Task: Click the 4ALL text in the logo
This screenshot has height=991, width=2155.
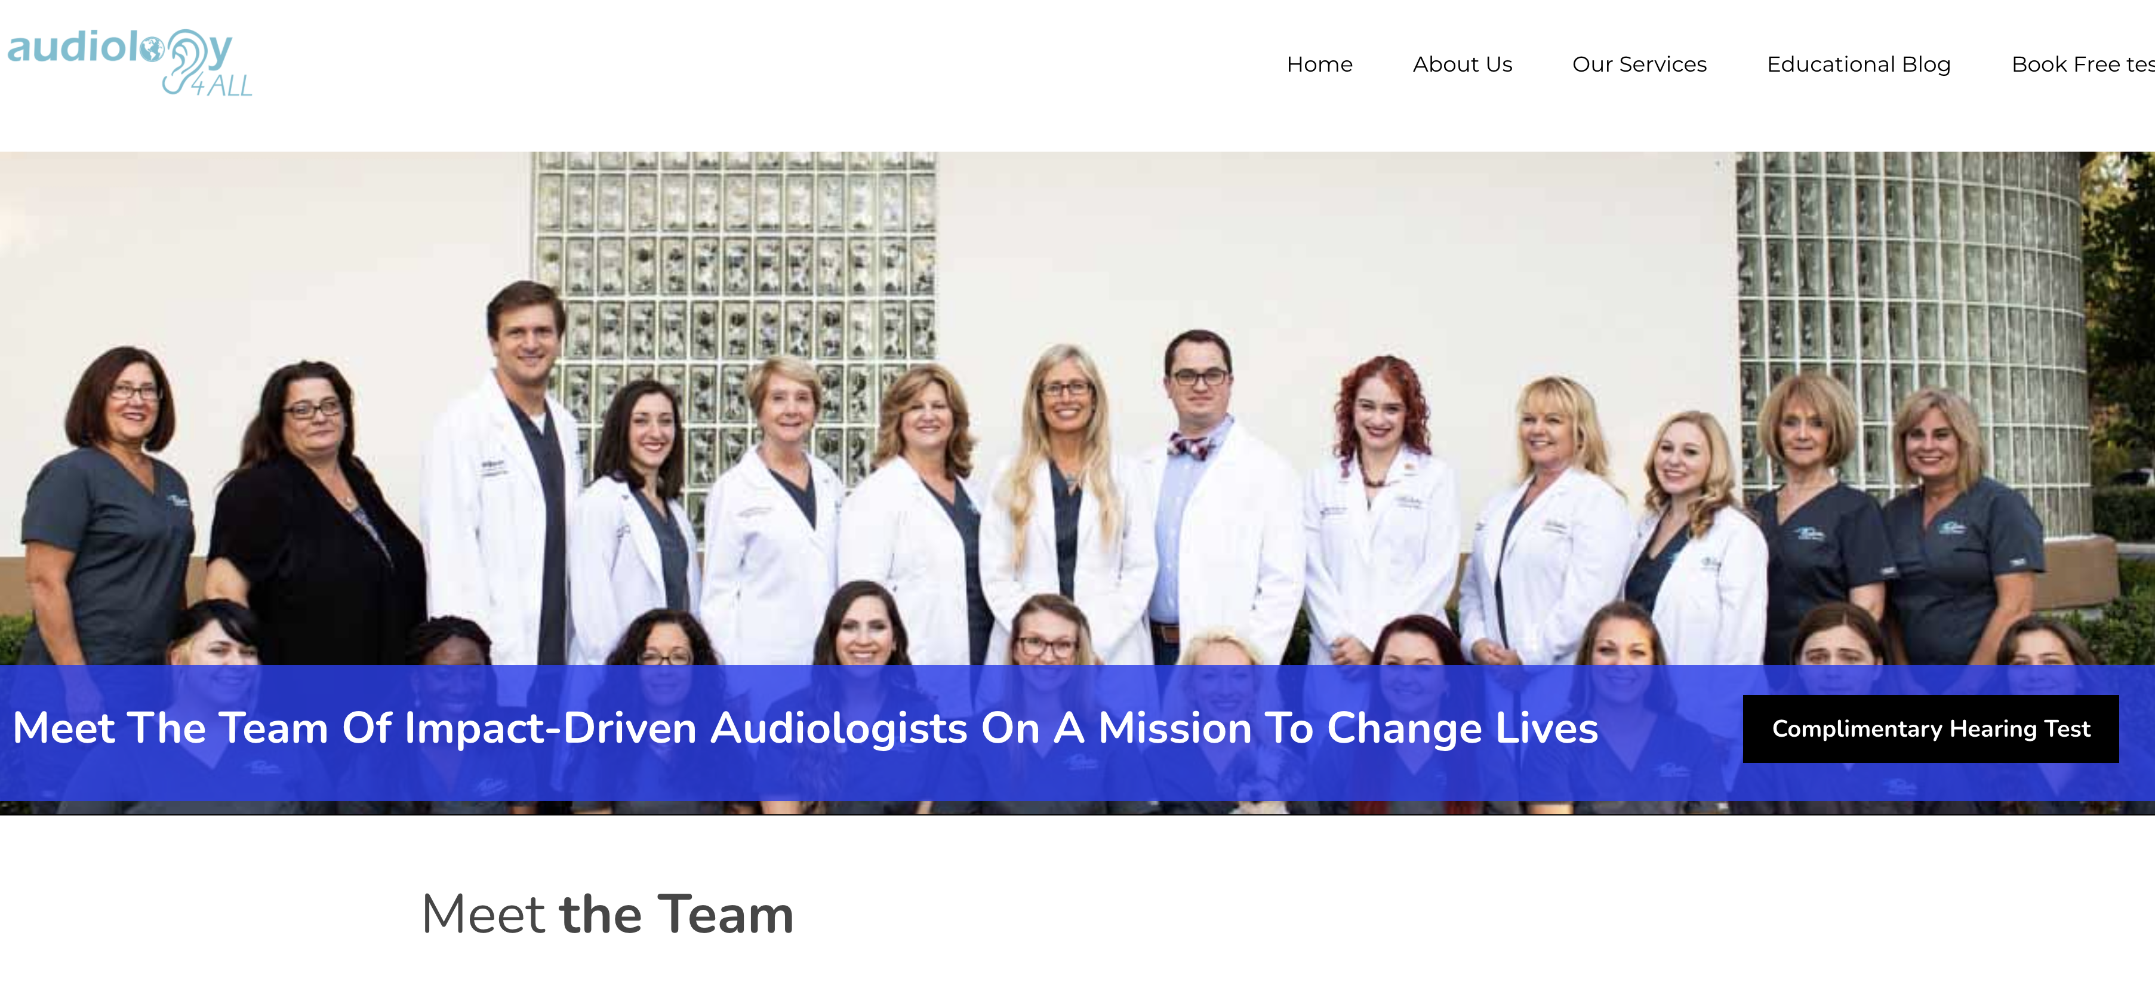Action: [x=221, y=86]
